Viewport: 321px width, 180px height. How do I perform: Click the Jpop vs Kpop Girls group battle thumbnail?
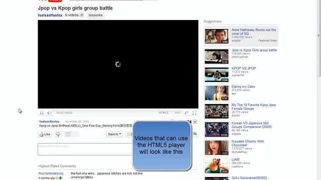point(217,56)
